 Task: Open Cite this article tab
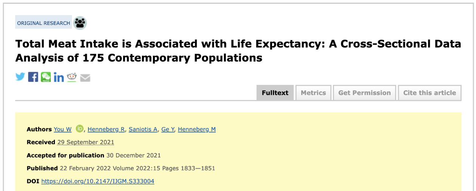(429, 93)
